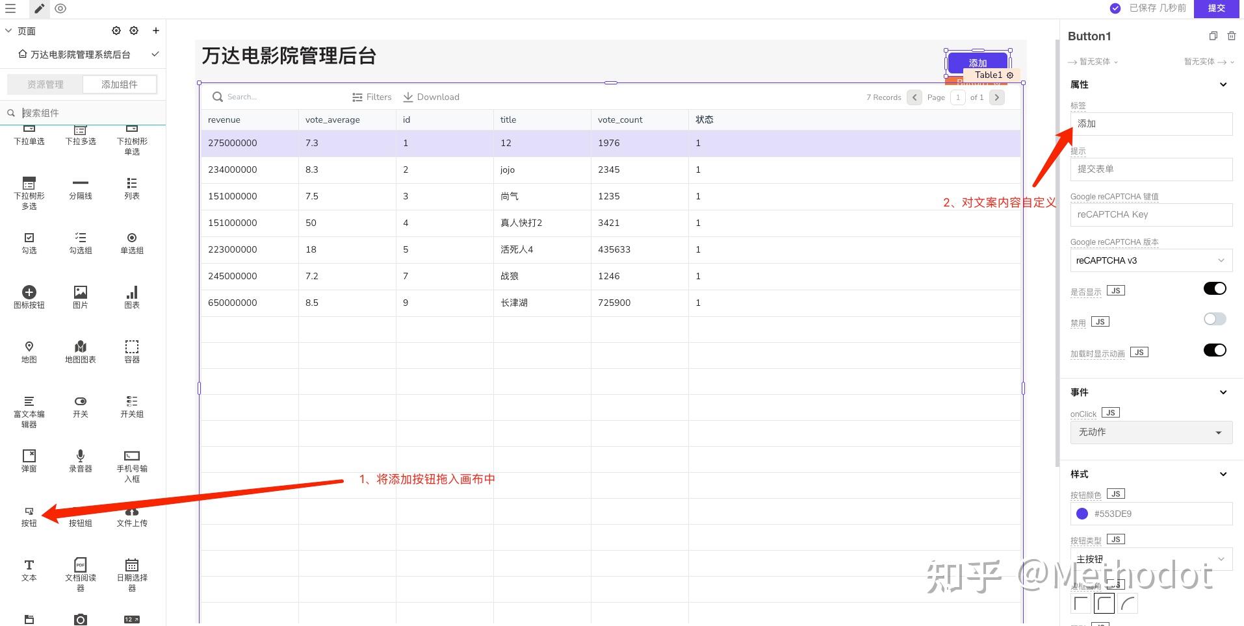Pick the 文本 text component
The image size is (1244, 626).
pos(29,570)
